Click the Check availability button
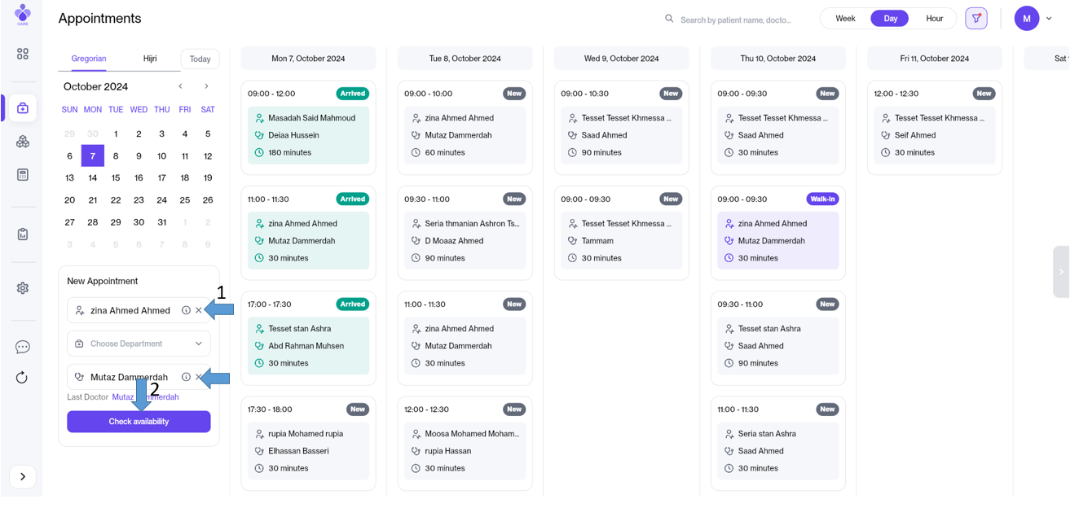Viewport: 1079px width, 521px height. 139,422
